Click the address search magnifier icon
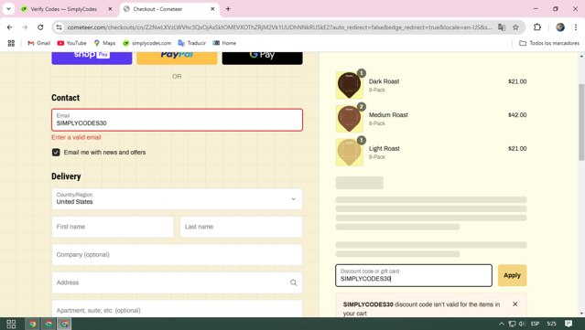 coord(294,282)
